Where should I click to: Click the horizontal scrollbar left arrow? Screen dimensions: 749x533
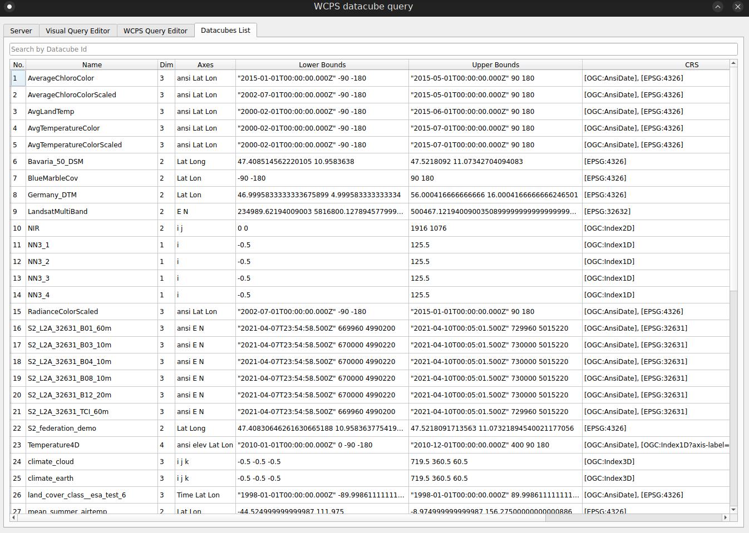(x=14, y=518)
